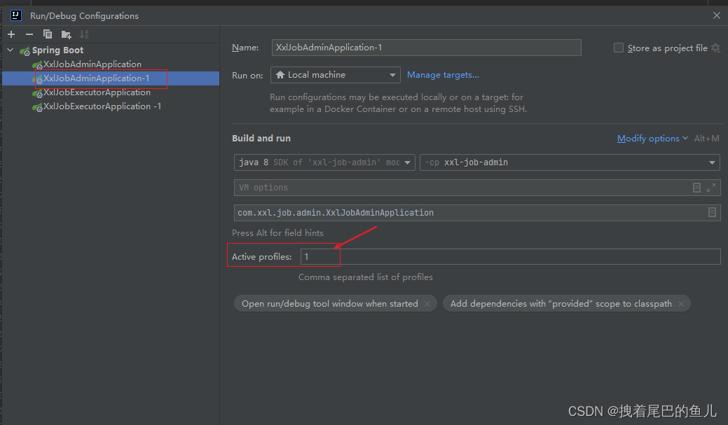Select XxlJobAdminApplication configuration

92,64
